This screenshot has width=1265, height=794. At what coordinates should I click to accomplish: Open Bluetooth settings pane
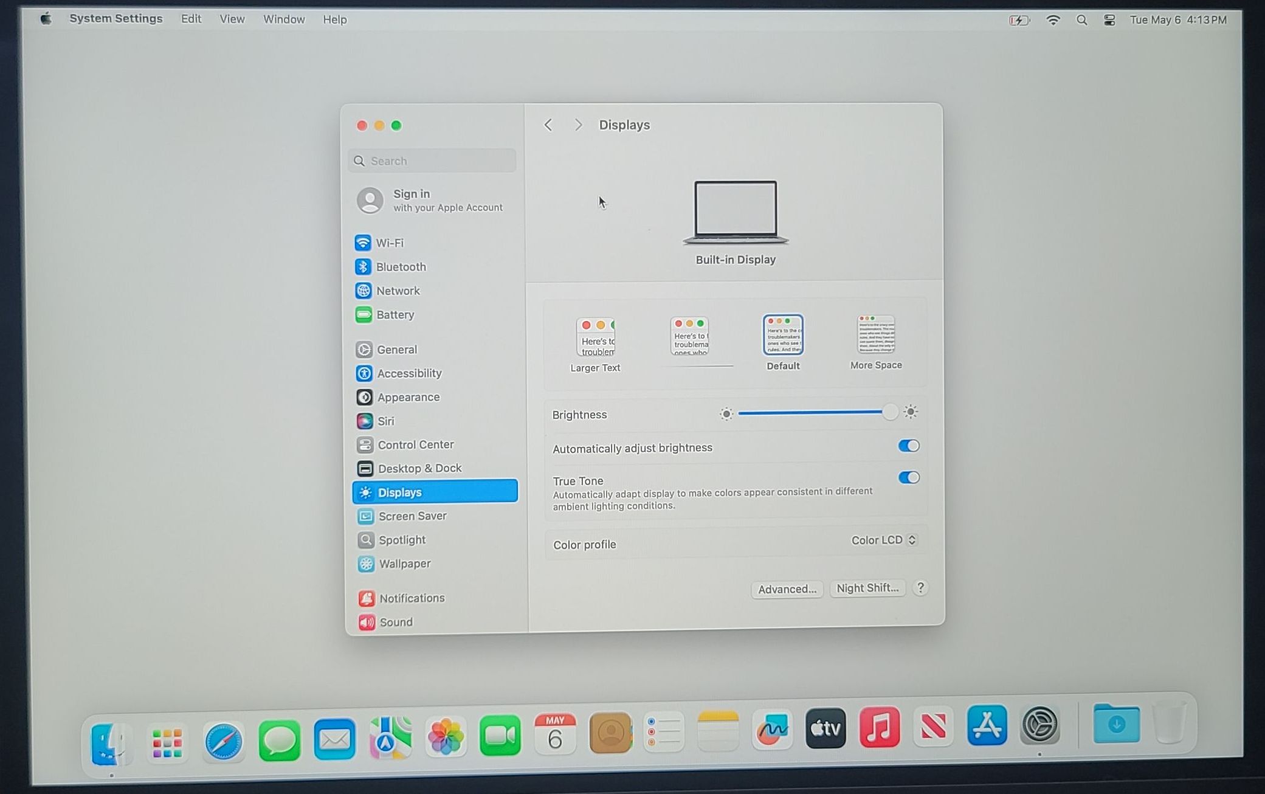pos(400,267)
